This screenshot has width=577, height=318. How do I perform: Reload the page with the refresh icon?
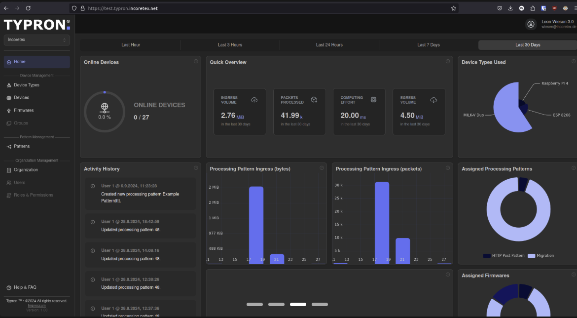(x=28, y=8)
